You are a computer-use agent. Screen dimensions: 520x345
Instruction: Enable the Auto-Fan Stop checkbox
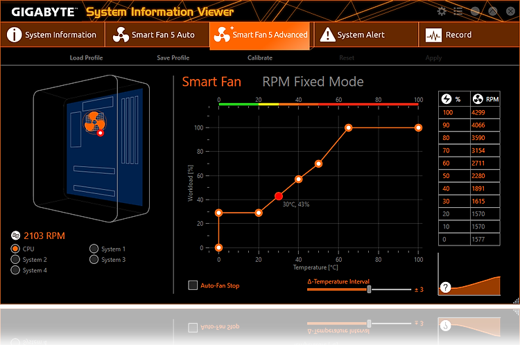pos(193,285)
